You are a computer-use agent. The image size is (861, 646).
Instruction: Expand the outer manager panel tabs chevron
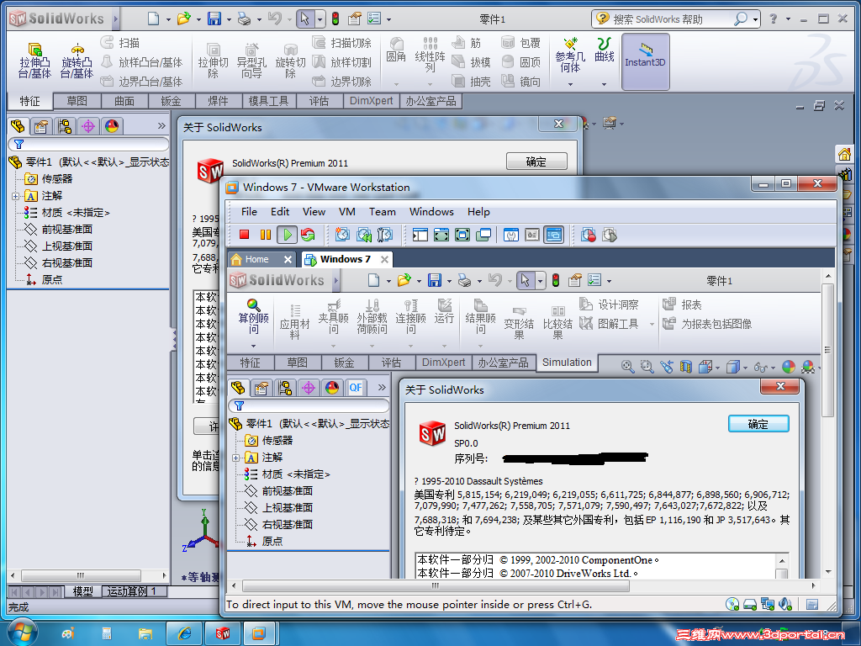pyautogui.click(x=161, y=126)
